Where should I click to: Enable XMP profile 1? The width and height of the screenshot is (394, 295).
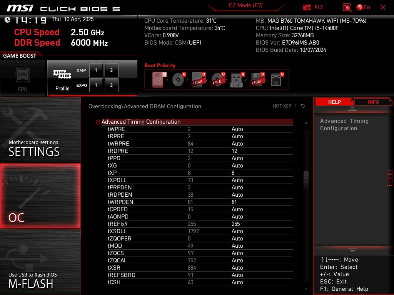96,70
